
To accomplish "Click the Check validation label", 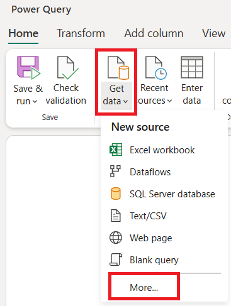I will click(x=66, y=94).
